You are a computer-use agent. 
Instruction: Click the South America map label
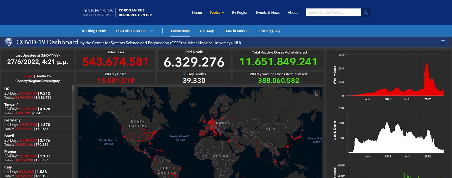coord(167,171)
